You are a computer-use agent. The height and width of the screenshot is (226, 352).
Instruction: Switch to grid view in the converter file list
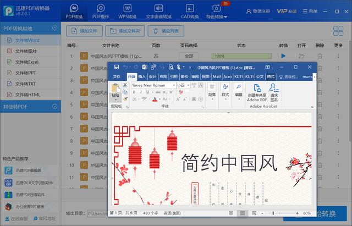point(338,31)
